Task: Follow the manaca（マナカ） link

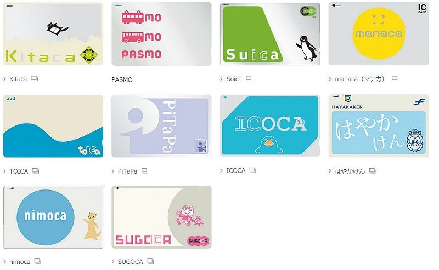Action: (360, 79)
